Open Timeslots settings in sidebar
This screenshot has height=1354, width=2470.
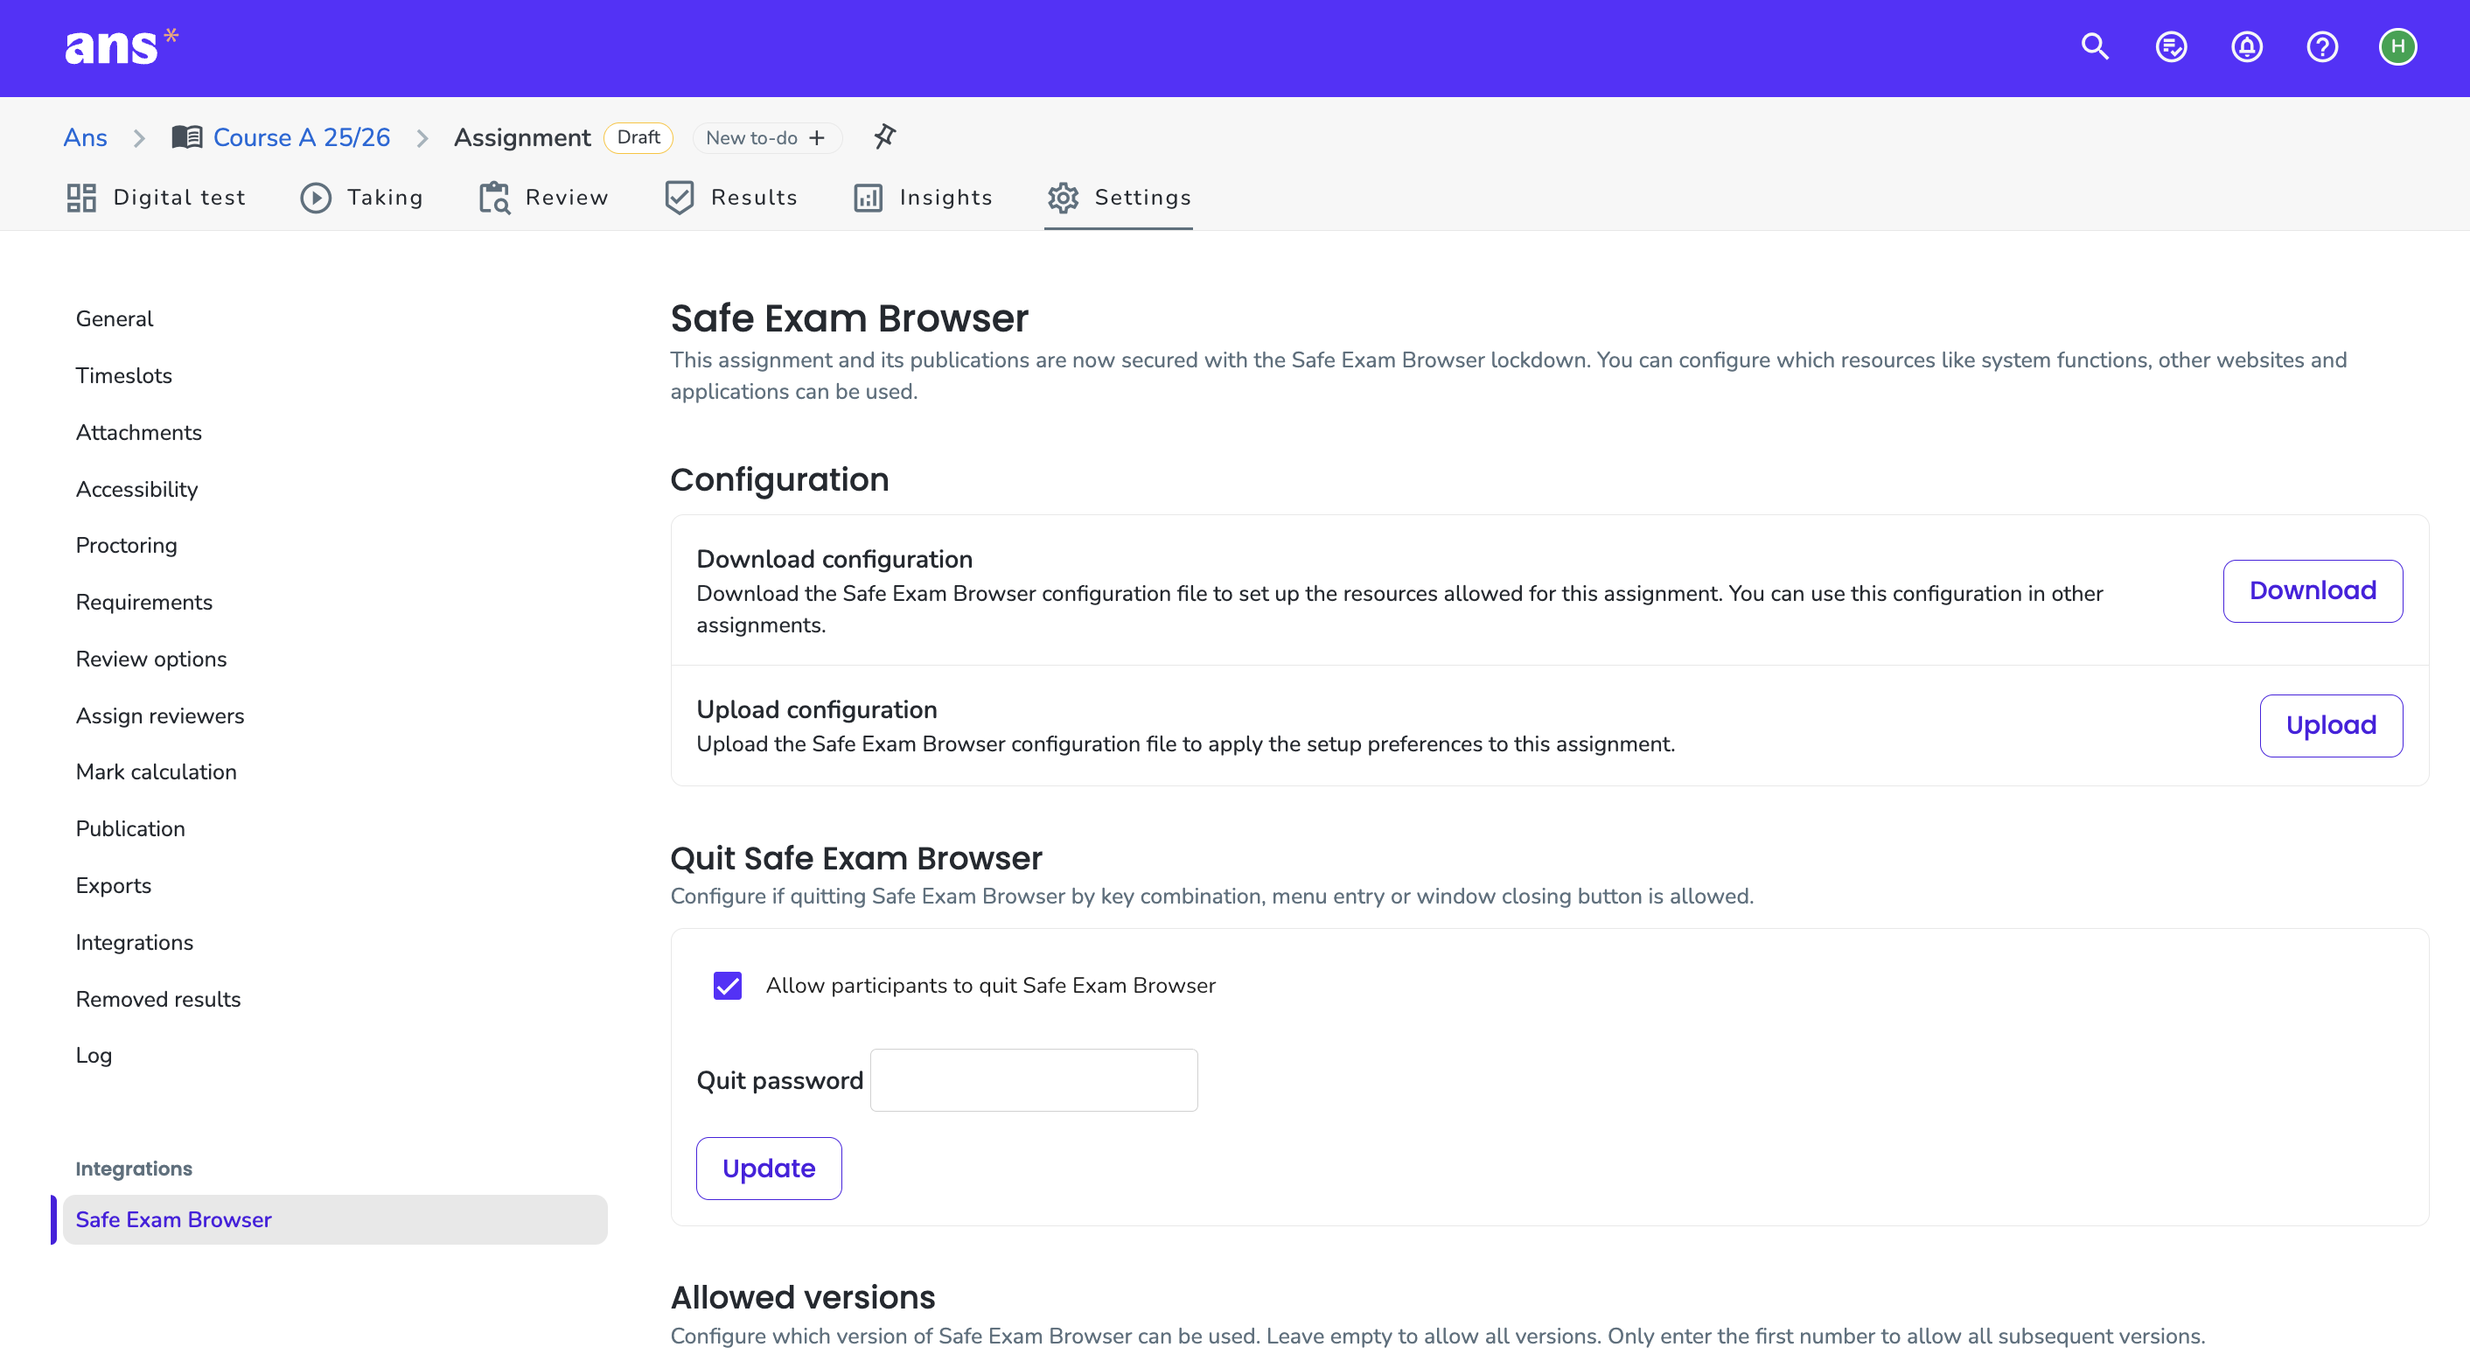point(123,375)
